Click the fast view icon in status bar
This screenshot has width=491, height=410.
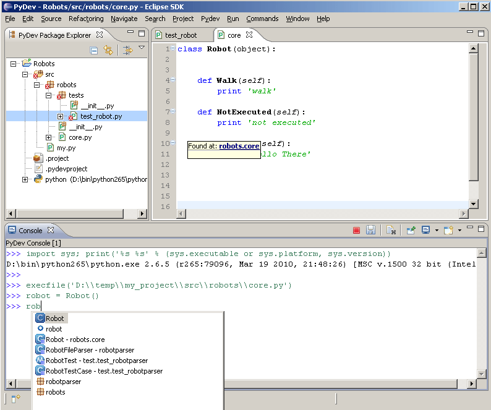point(15,398)
